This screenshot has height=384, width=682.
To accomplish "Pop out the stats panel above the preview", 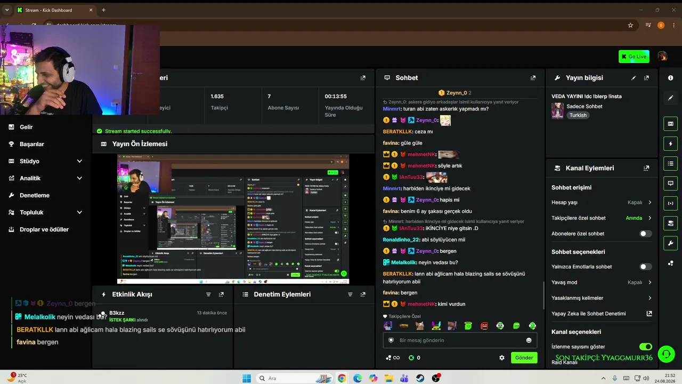I will click(x=363, y=78).
